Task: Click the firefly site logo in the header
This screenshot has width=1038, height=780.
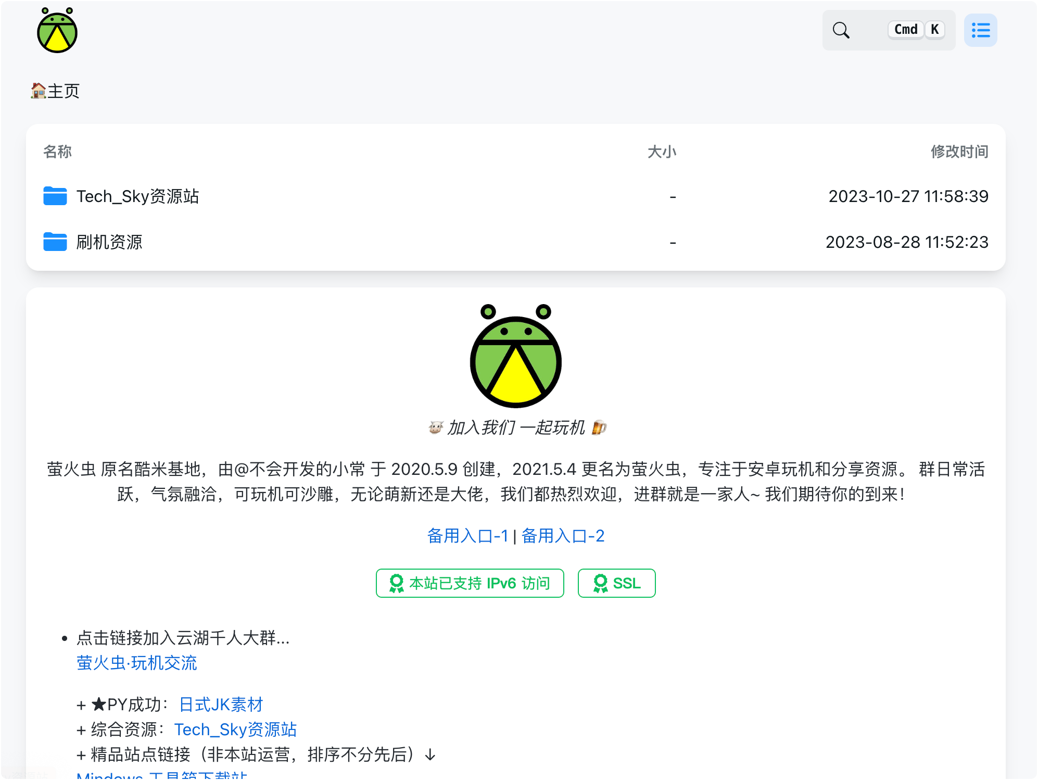Action: pos(57,31)
